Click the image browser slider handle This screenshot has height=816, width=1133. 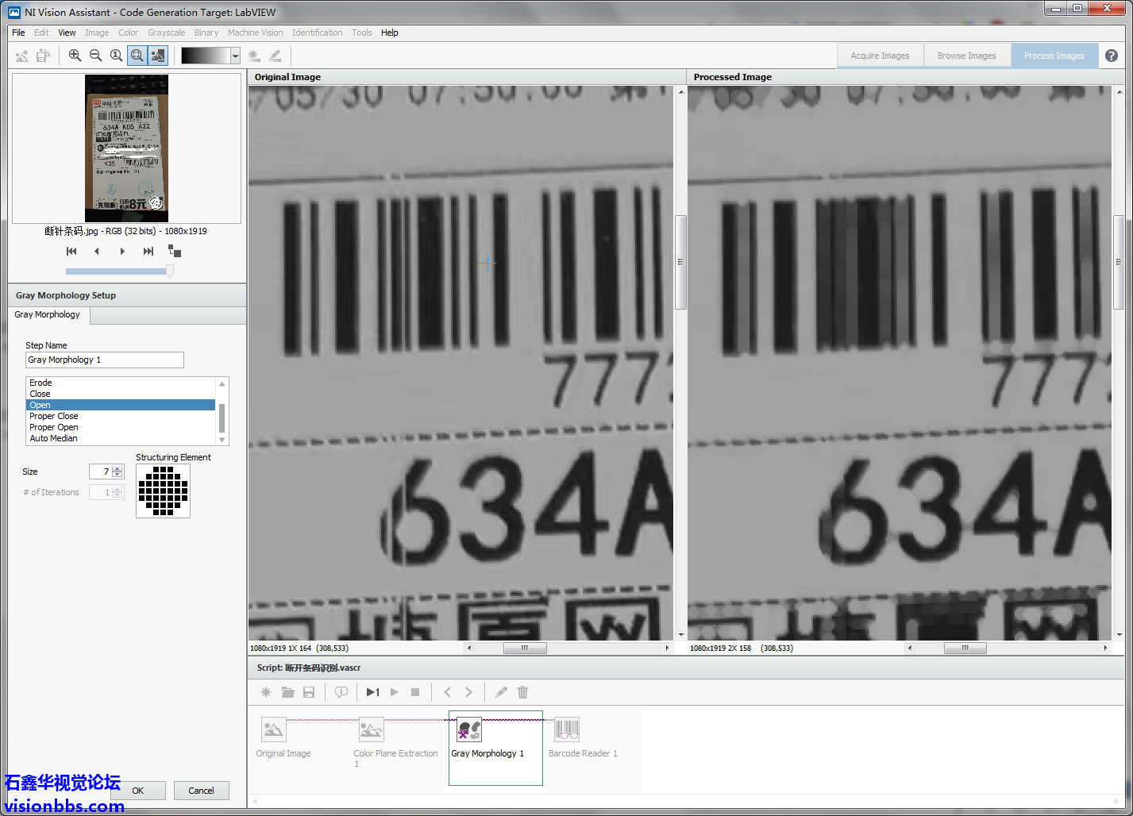[169, 271]
